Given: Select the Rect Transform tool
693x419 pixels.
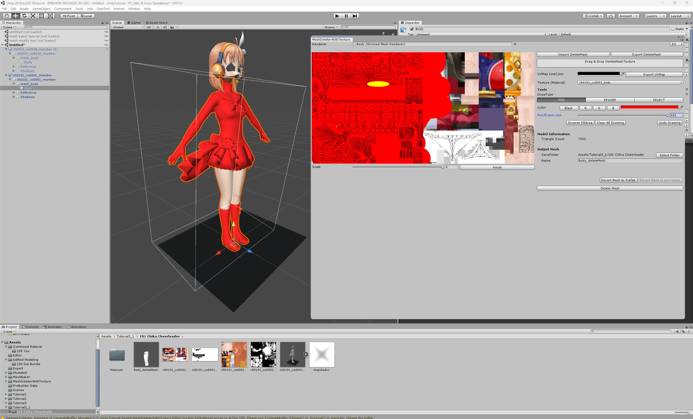Looking at the screenshot, I should click(x=41, y=16).
